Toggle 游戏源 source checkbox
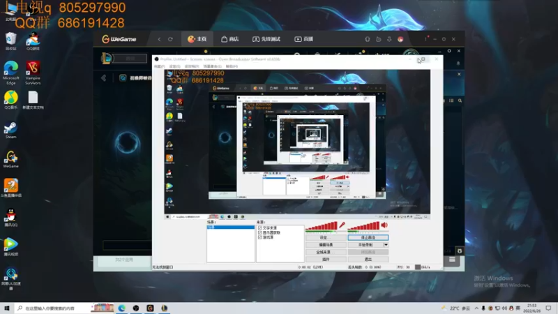 click(x=259, y=237)
